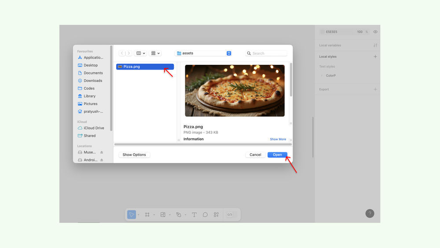The height and width of the screenshot is (248, 440).
Task: Cancel the file dialog
Action: [x=255, y=155]
